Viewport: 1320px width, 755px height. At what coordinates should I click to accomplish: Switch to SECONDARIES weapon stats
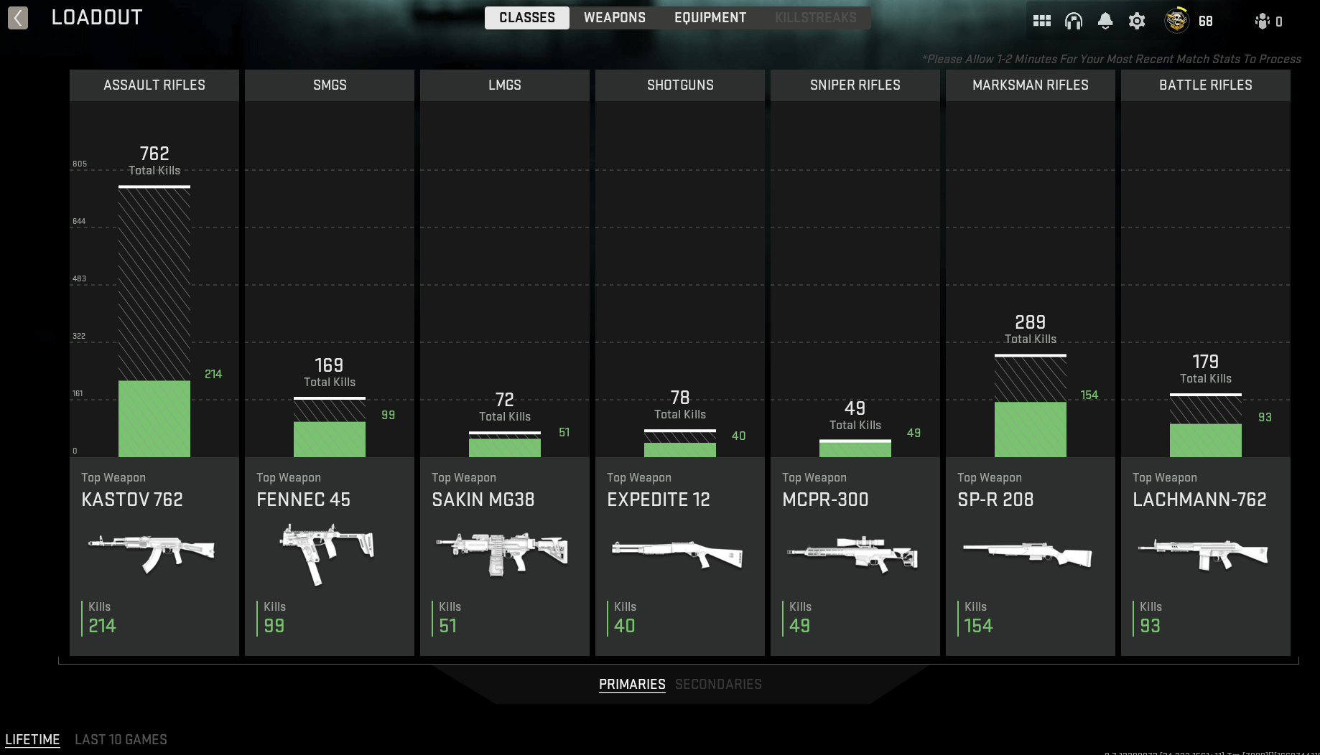(x=718, y=684)
